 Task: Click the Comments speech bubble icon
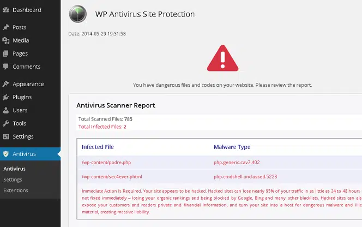(x=6, y=67)
